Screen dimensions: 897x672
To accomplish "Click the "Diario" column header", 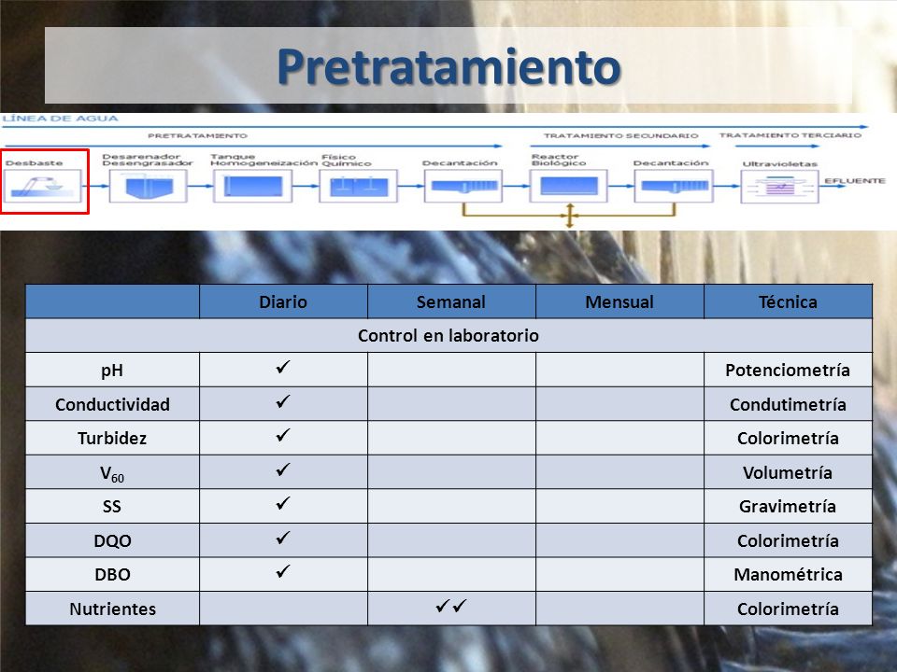I will pyautogui.click(x=283, y=301).
